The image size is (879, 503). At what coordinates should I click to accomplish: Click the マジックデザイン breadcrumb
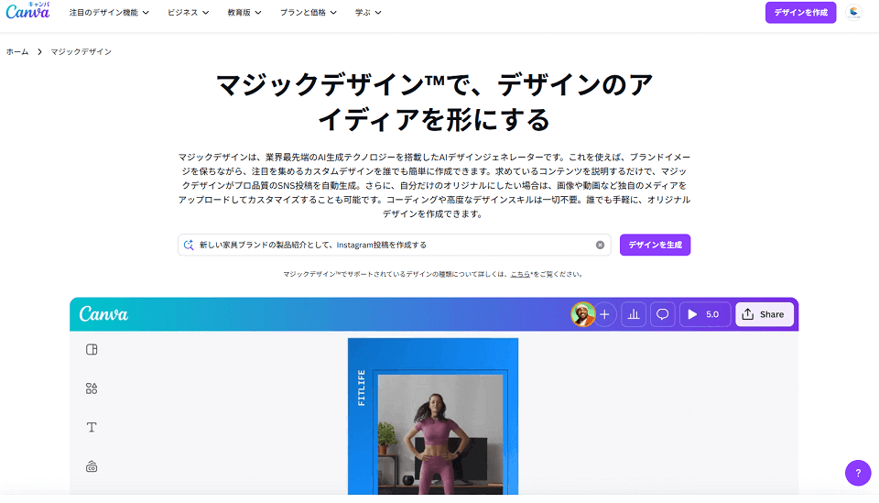81,51
